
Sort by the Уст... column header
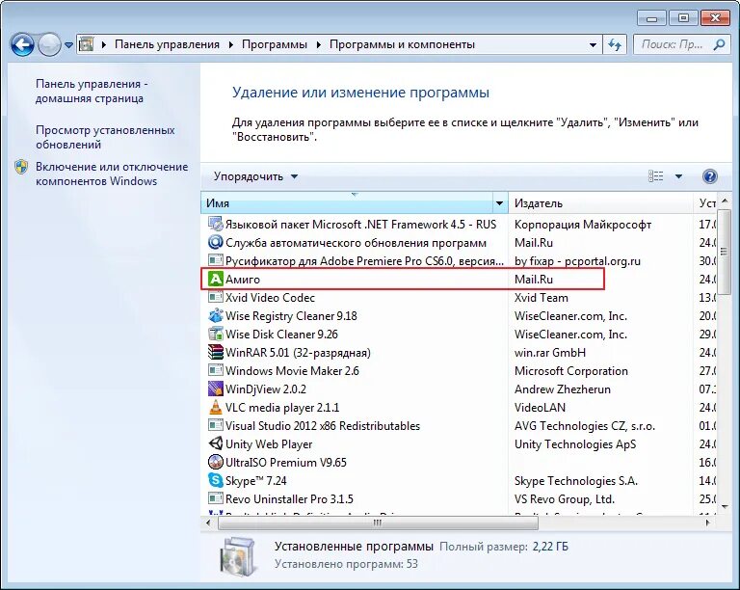click(x=705, y=203)
